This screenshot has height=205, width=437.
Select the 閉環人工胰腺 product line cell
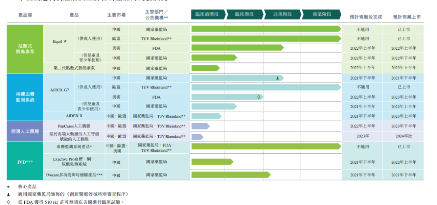25,131
